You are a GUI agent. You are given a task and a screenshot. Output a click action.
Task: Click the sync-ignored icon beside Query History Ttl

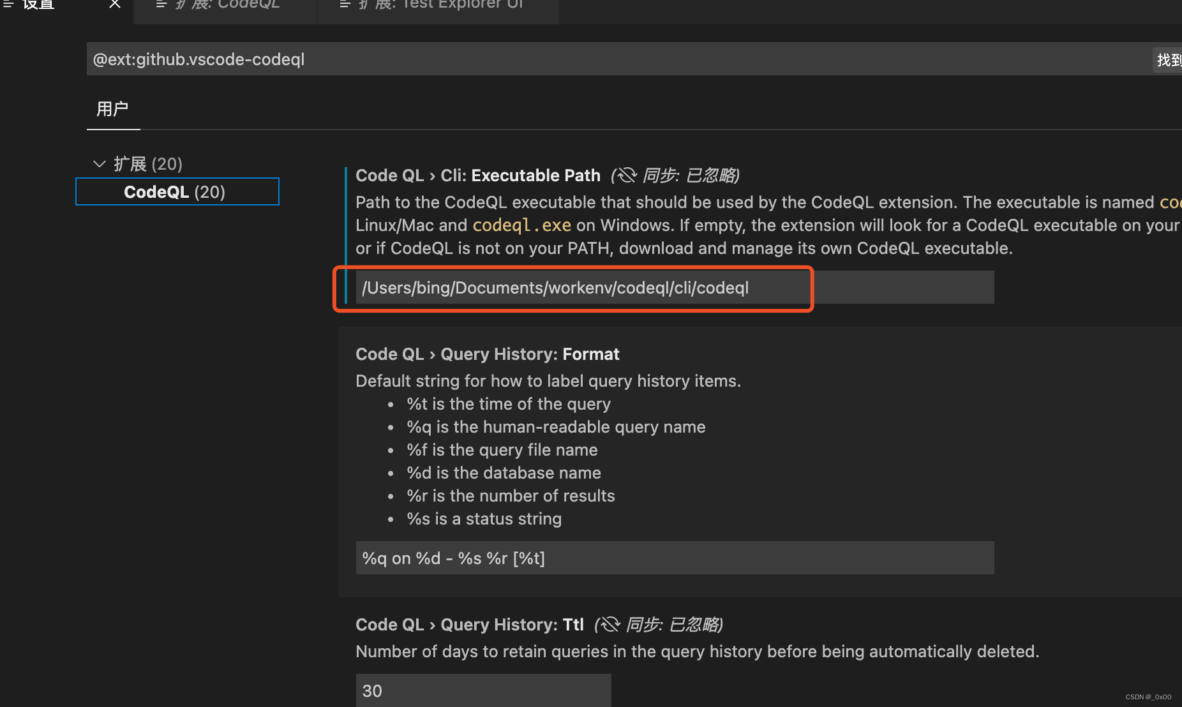610,625
